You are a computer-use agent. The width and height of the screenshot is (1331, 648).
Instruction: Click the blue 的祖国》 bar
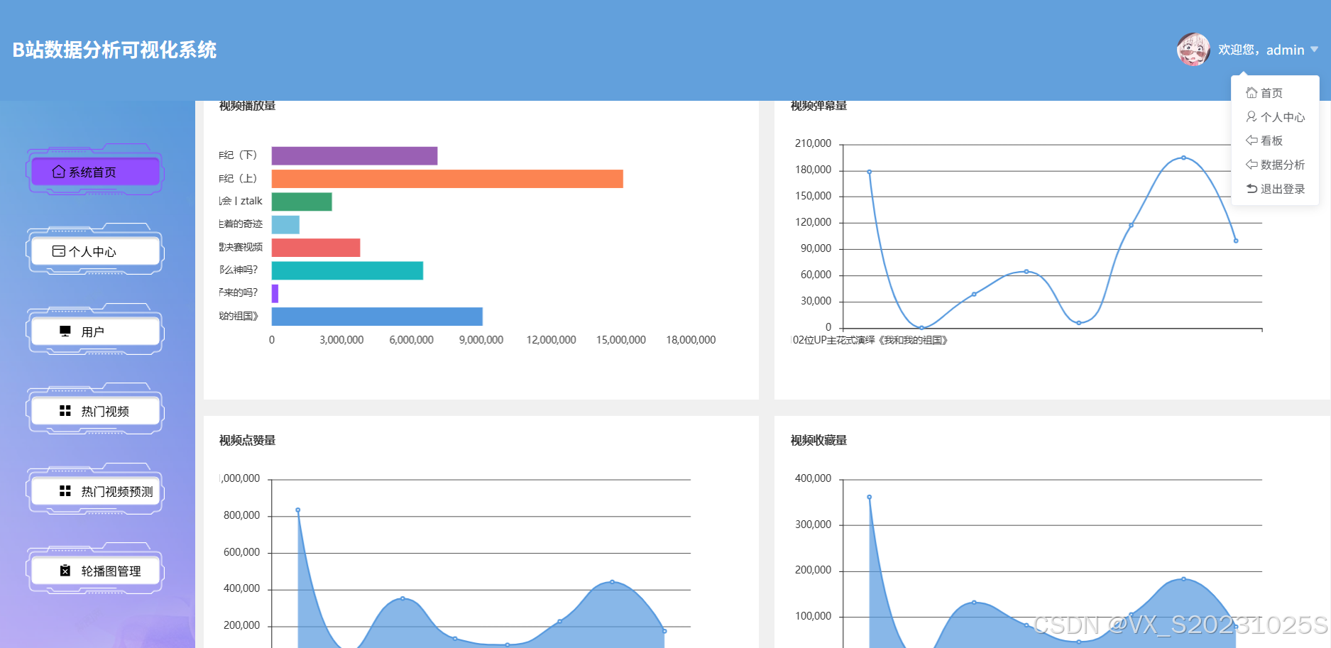[377, 317]
